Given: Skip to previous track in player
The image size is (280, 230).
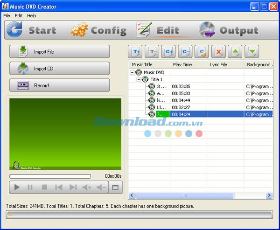Looking at the screenshot, I should pyautogui.click(x=59, y=188).
